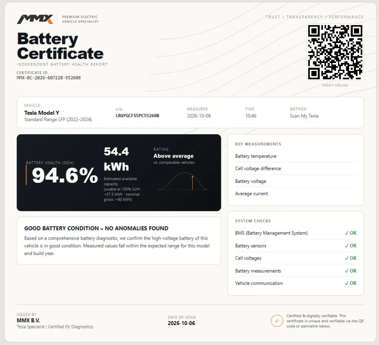The height and width of the screenshot is (345, 379).
Task: Click the Verify Online label
Action: pyautogui.click(x=335, y=85)
